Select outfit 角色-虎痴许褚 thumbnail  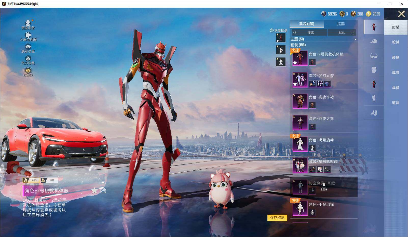point(300,101)
